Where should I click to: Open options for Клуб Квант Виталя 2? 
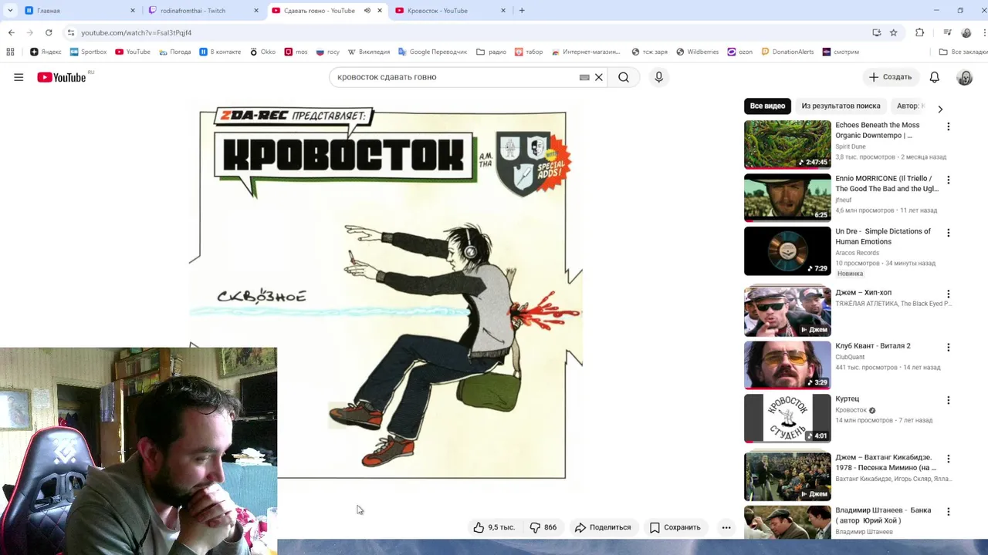949,347
